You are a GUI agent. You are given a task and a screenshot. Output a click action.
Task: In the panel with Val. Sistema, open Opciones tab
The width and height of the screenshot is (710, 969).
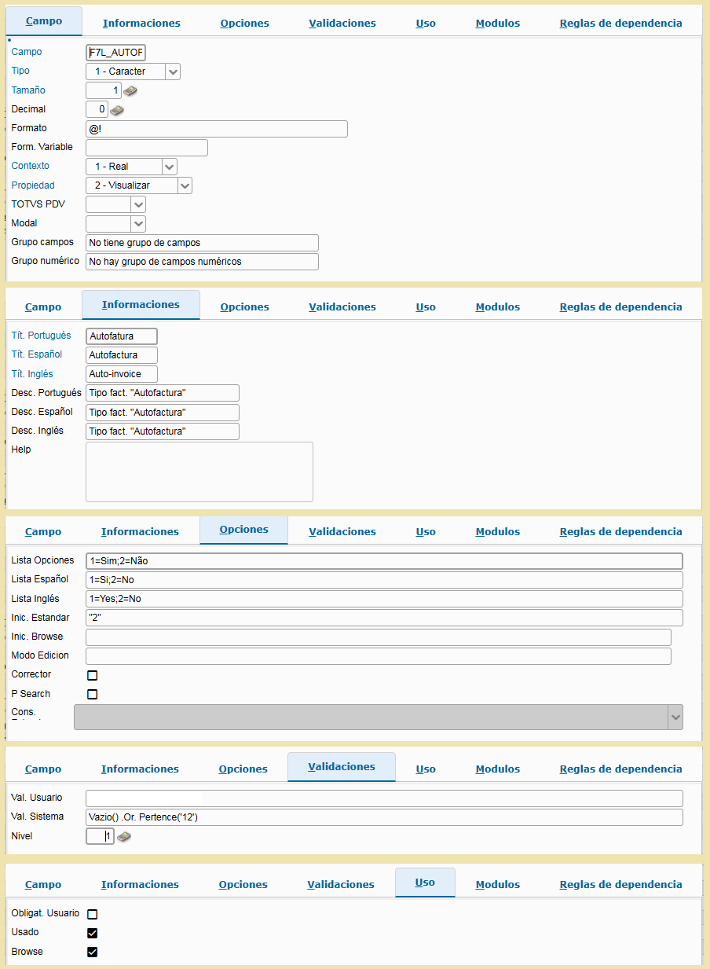click(x=243, y=769)
